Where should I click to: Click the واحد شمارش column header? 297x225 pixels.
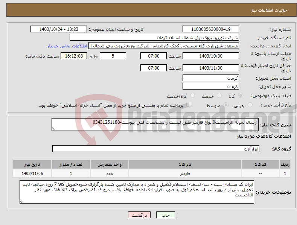tap(110, 164)
